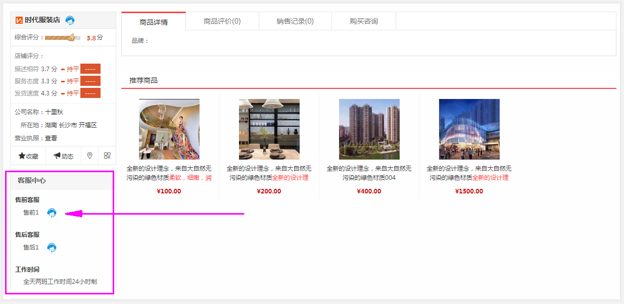624x304 pixels.
Task: Click 查看 business license link
Action: click(x=51, y=138)
